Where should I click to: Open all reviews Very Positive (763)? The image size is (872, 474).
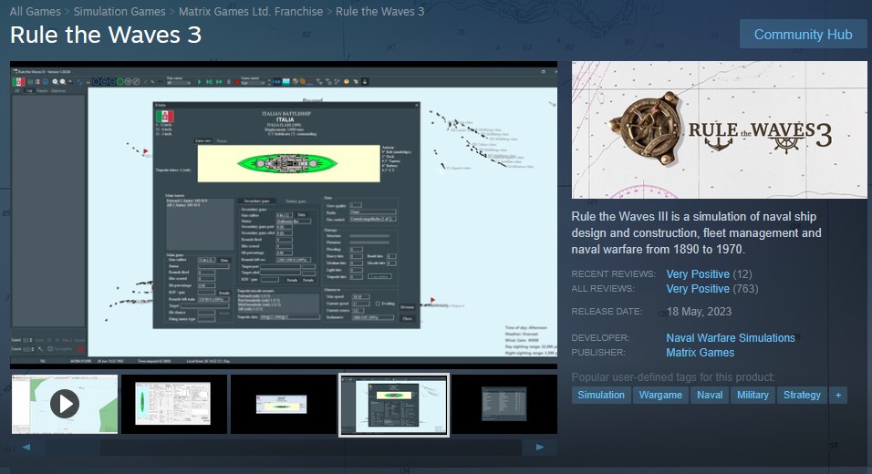point(711,288)
